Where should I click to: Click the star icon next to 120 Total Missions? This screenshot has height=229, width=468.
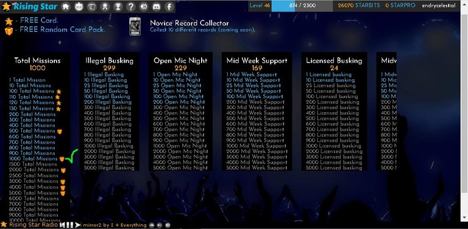point(58,102)
